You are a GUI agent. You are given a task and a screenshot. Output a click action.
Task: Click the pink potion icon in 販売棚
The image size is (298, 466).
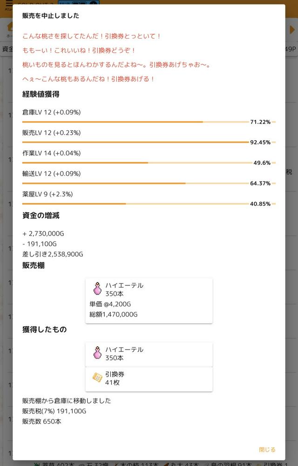point(97,289)
